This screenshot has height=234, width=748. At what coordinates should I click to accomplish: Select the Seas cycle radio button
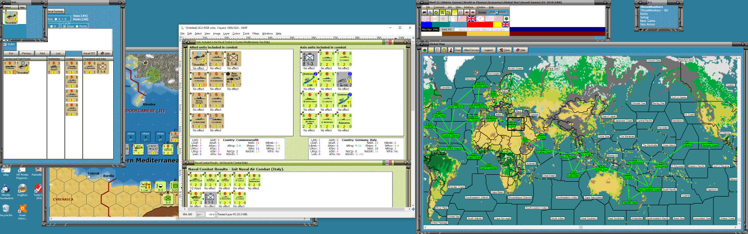tap(64, 26)
